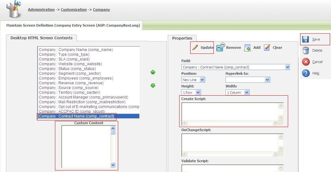Open the Hyperlink to dropdown
Viewport: 331px width, 172px height.
tap(267, 80)
